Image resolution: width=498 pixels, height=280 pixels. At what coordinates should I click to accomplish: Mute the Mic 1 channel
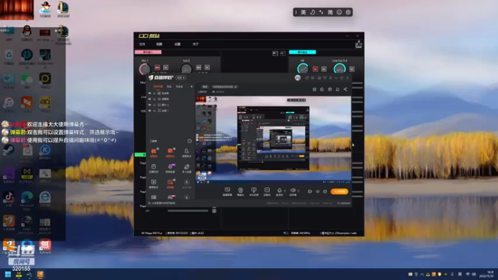click(166, 67)
